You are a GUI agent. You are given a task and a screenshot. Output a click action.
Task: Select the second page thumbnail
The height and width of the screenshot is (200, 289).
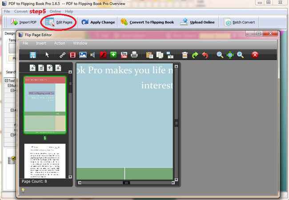click(x=45, y=161)
